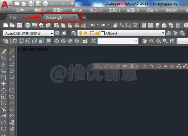
Task: Open the 视图(V) menu
Action: (59, 10)
